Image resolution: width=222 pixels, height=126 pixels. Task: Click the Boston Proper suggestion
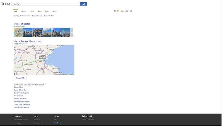coord(37,16)
